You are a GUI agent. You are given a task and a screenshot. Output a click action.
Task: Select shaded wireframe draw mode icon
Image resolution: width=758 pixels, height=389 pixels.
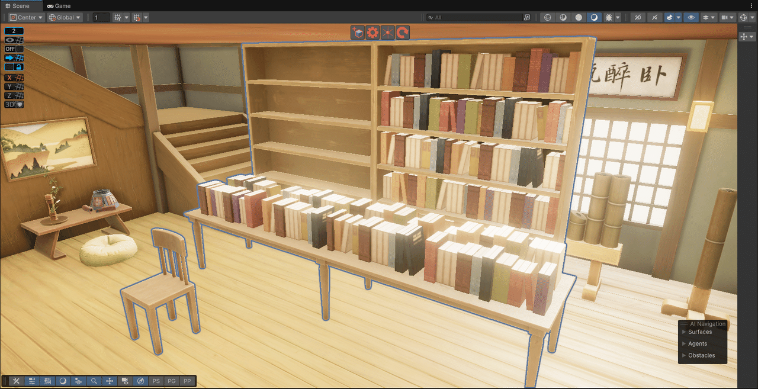[563, 18]
